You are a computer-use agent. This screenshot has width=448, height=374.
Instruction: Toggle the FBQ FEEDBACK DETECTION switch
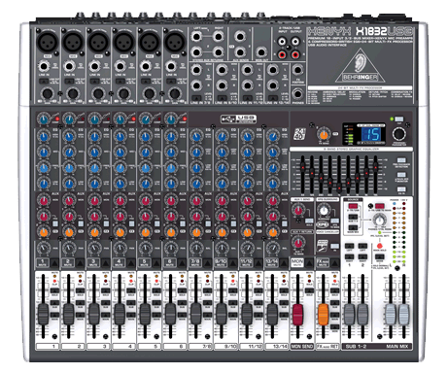pos(401,160)
